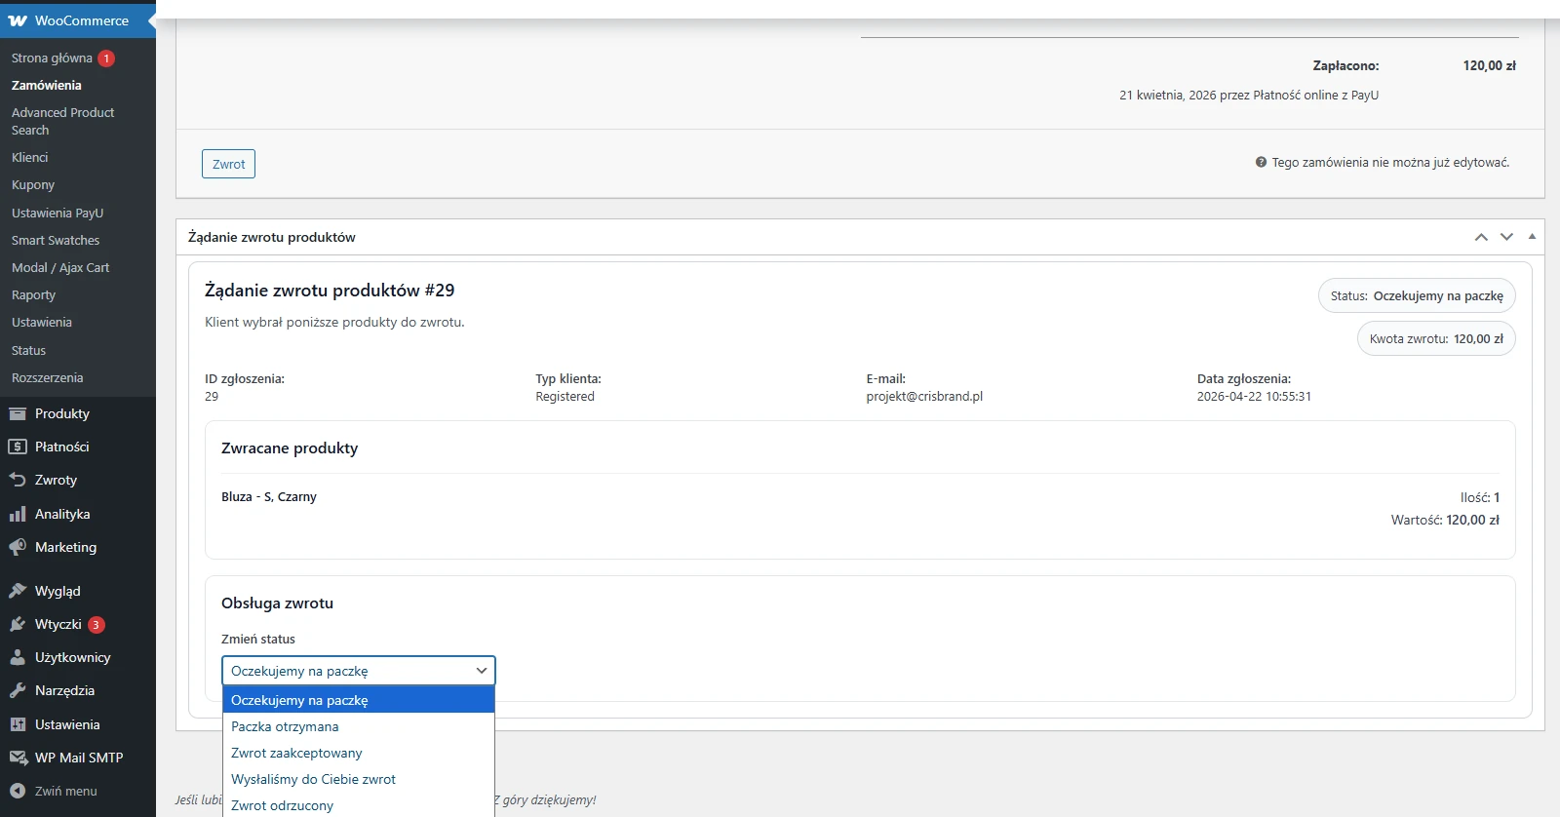Click the Typ klienta value Registered
1560x817 pixels.
tap(565, 397)
